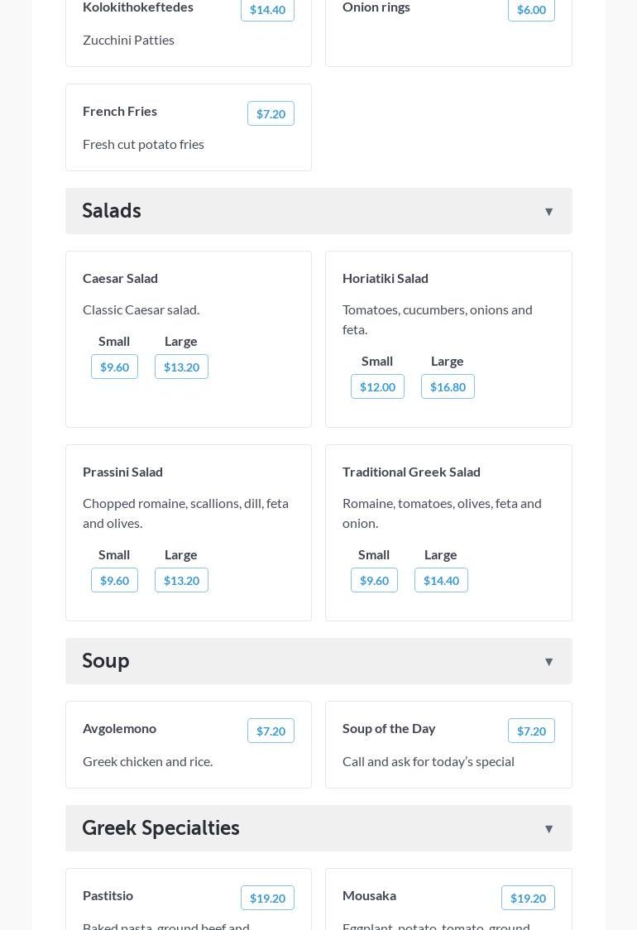Choose Horiatiki Salad large $16.80
This screenshot has width=637, height=930.
(448, 386)
